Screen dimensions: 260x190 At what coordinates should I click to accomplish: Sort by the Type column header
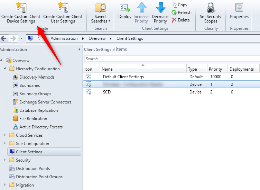[x=197, y=69]
